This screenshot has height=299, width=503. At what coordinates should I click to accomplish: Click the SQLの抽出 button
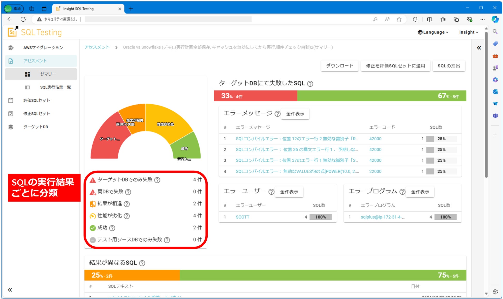click(x=449, y=66)
